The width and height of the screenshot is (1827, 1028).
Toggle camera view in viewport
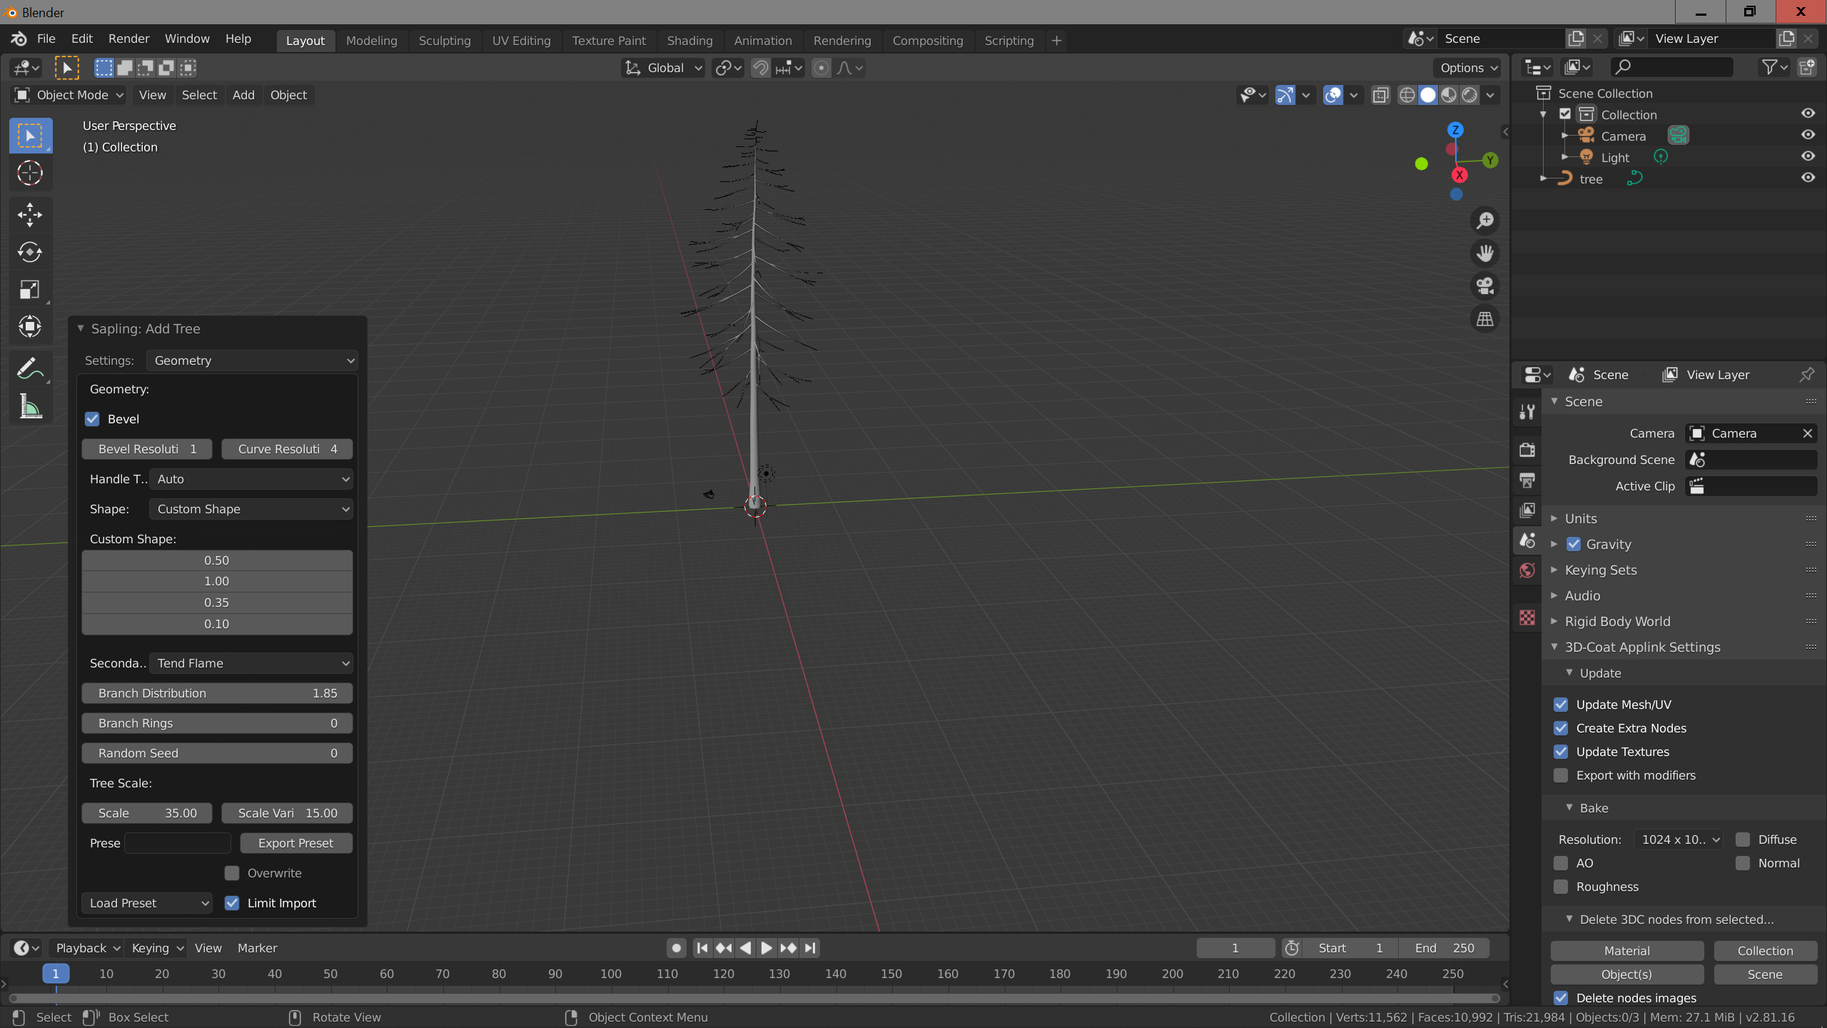(x=1485, y=286)
